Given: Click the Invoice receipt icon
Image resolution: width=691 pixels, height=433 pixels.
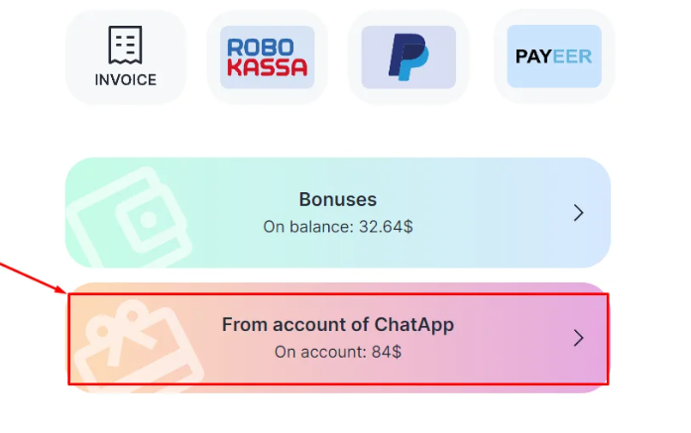Looking at the screenshot, I should 125,45.
